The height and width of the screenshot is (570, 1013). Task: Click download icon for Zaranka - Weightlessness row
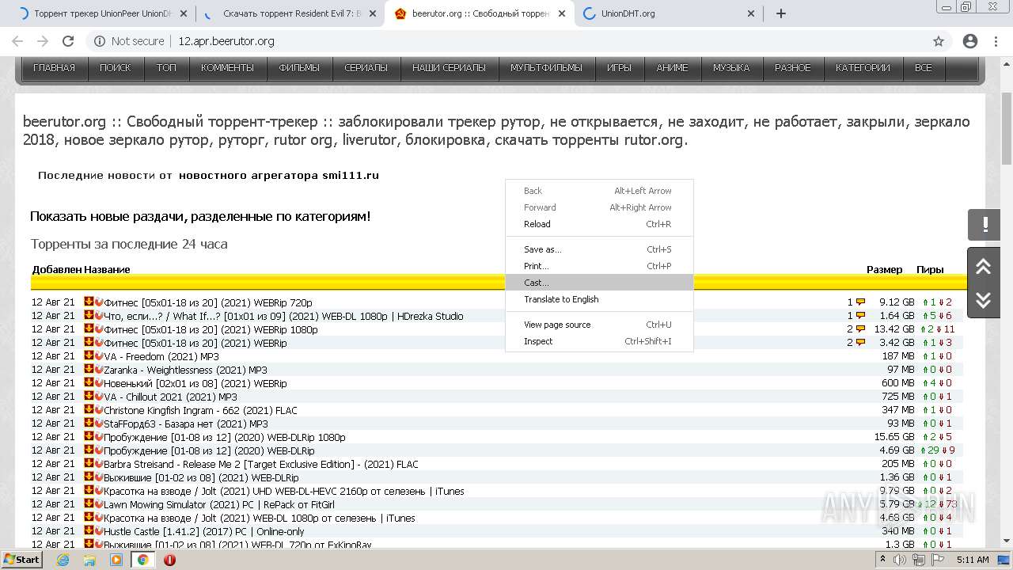[x=89, y=370]
